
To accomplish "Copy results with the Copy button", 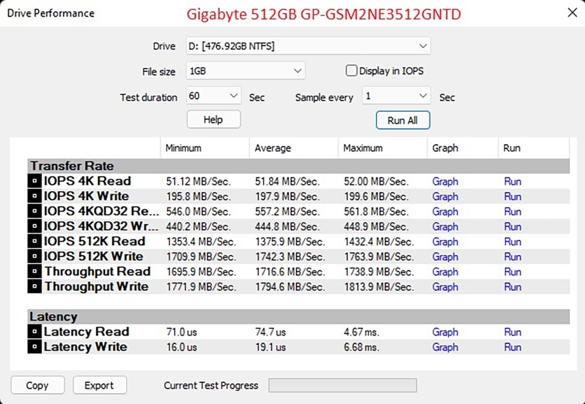I will (x=37, y=385).
